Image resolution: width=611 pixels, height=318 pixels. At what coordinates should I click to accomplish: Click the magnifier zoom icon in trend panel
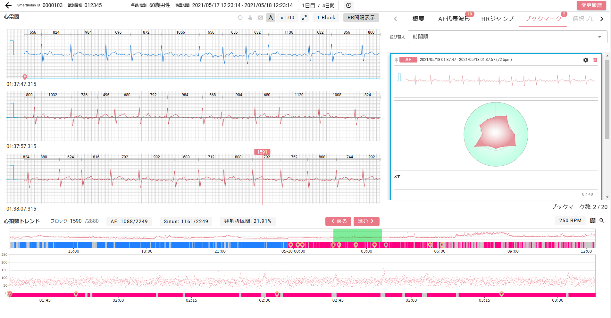[x=602, y=221]
